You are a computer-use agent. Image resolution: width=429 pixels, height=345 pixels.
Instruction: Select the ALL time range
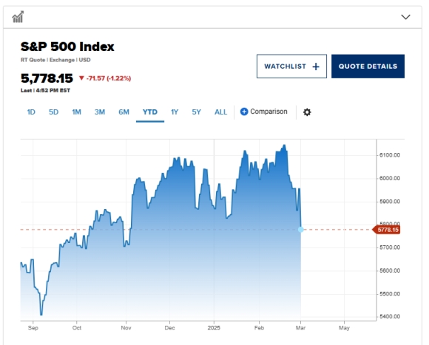click(220, 112)
